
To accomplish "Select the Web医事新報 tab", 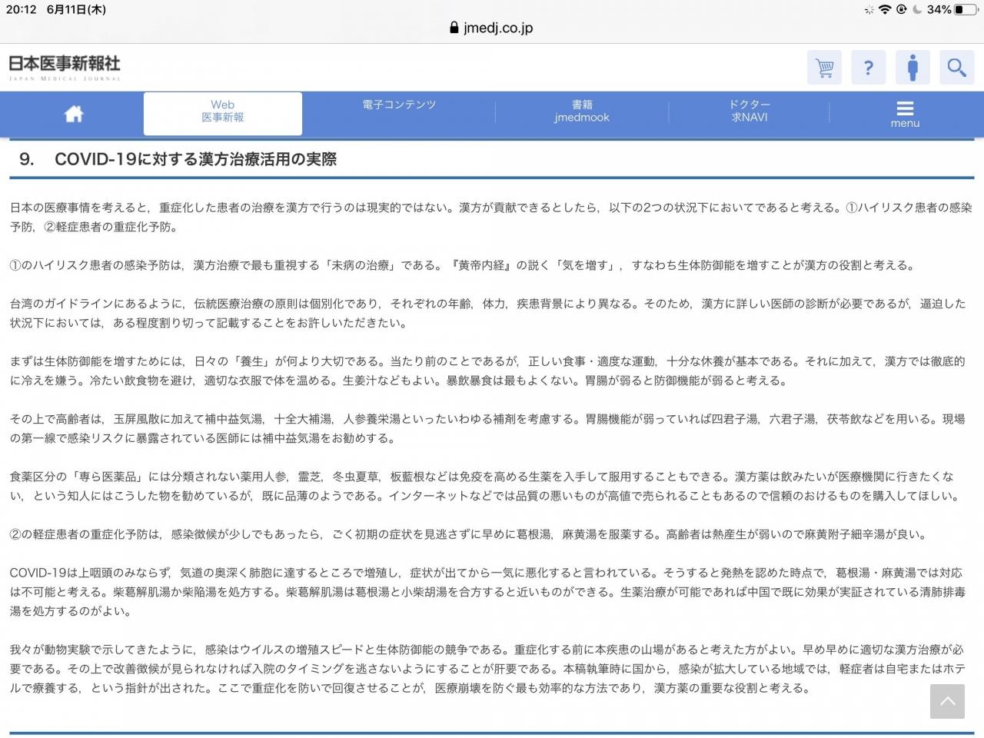I will tap(223, 112).
